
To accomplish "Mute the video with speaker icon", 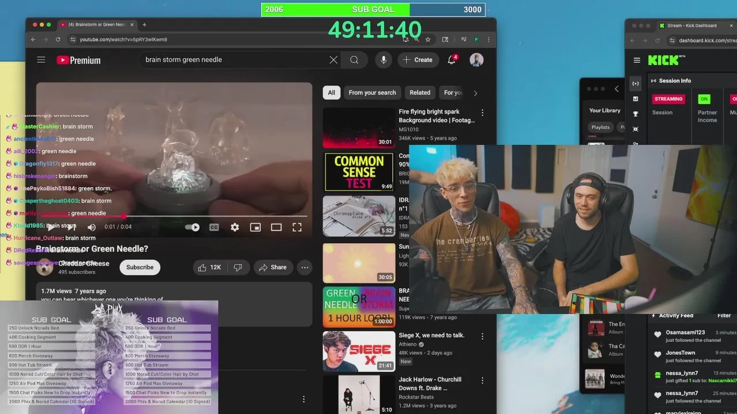I will 92,227.
